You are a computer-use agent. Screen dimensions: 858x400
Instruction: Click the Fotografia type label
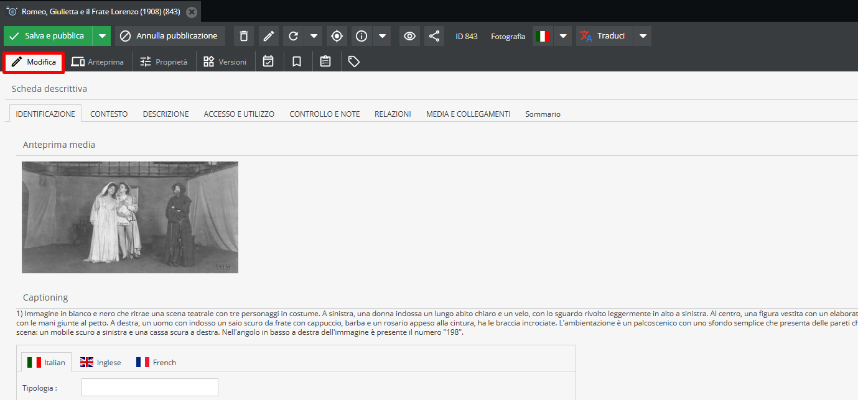pos(508,37)
